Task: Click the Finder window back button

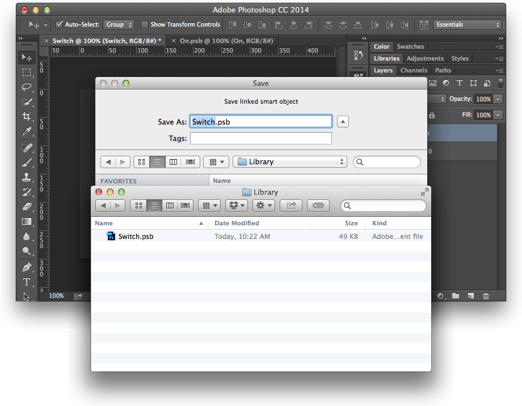Action: 103,206
